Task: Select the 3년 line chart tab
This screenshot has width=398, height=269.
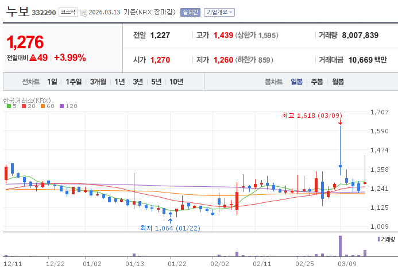Action: [138, 82]
